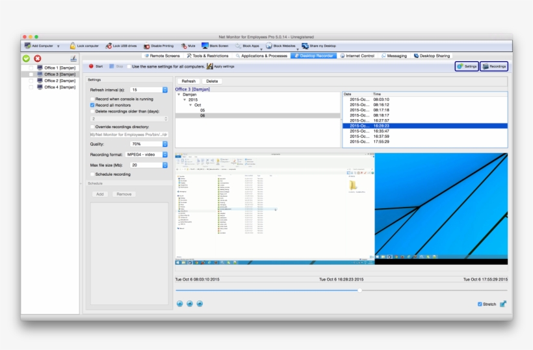Image resolution: width=533 pixels, height=350 pixels.
Task: Click the Blank Screen monitor icon
Action: coord(205,46)
